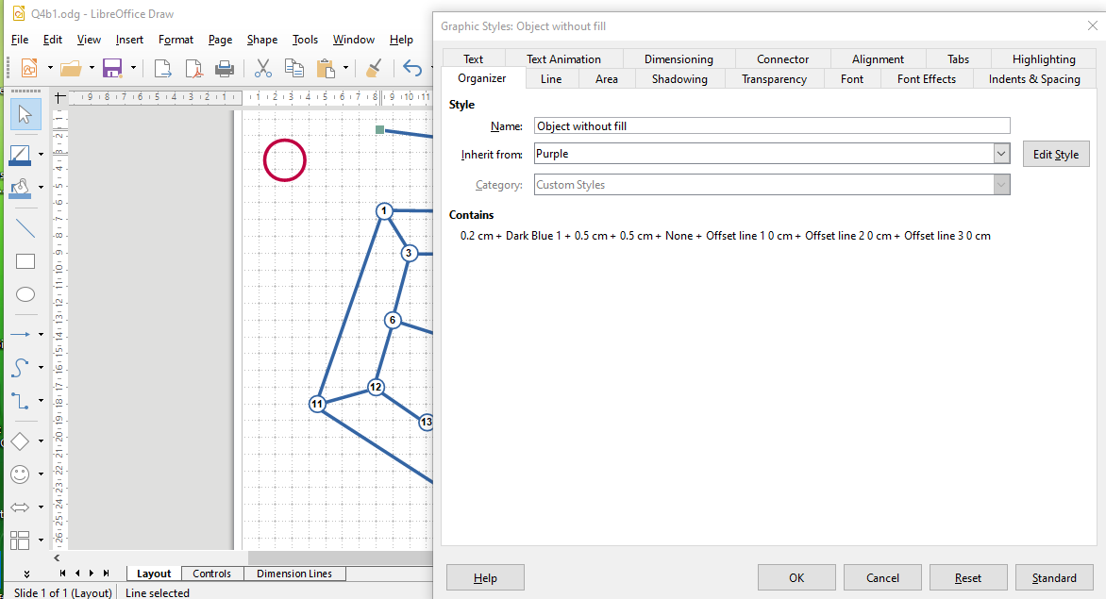The image size is (1106, 599).
Task: Expand the 'Inherit from' Purple dropdown
Action: 1000,154
